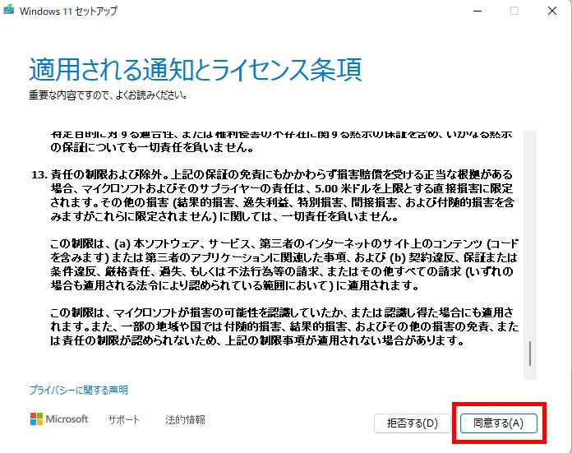Viewport: 572px width, 453px height.
Task: Click the line の保証についても一切責任を負いません
Action: click(x=152, y=147)
